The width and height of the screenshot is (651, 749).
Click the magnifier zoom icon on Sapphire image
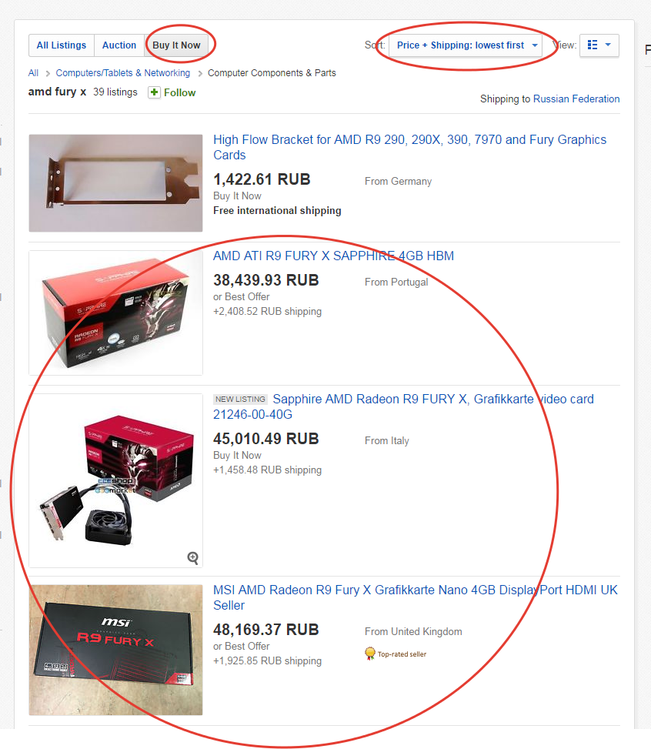192,557
